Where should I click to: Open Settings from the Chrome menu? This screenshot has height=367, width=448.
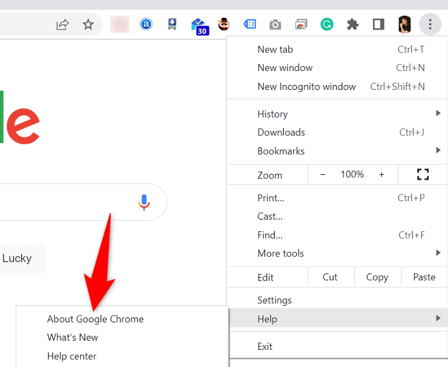tap(275, 300)
